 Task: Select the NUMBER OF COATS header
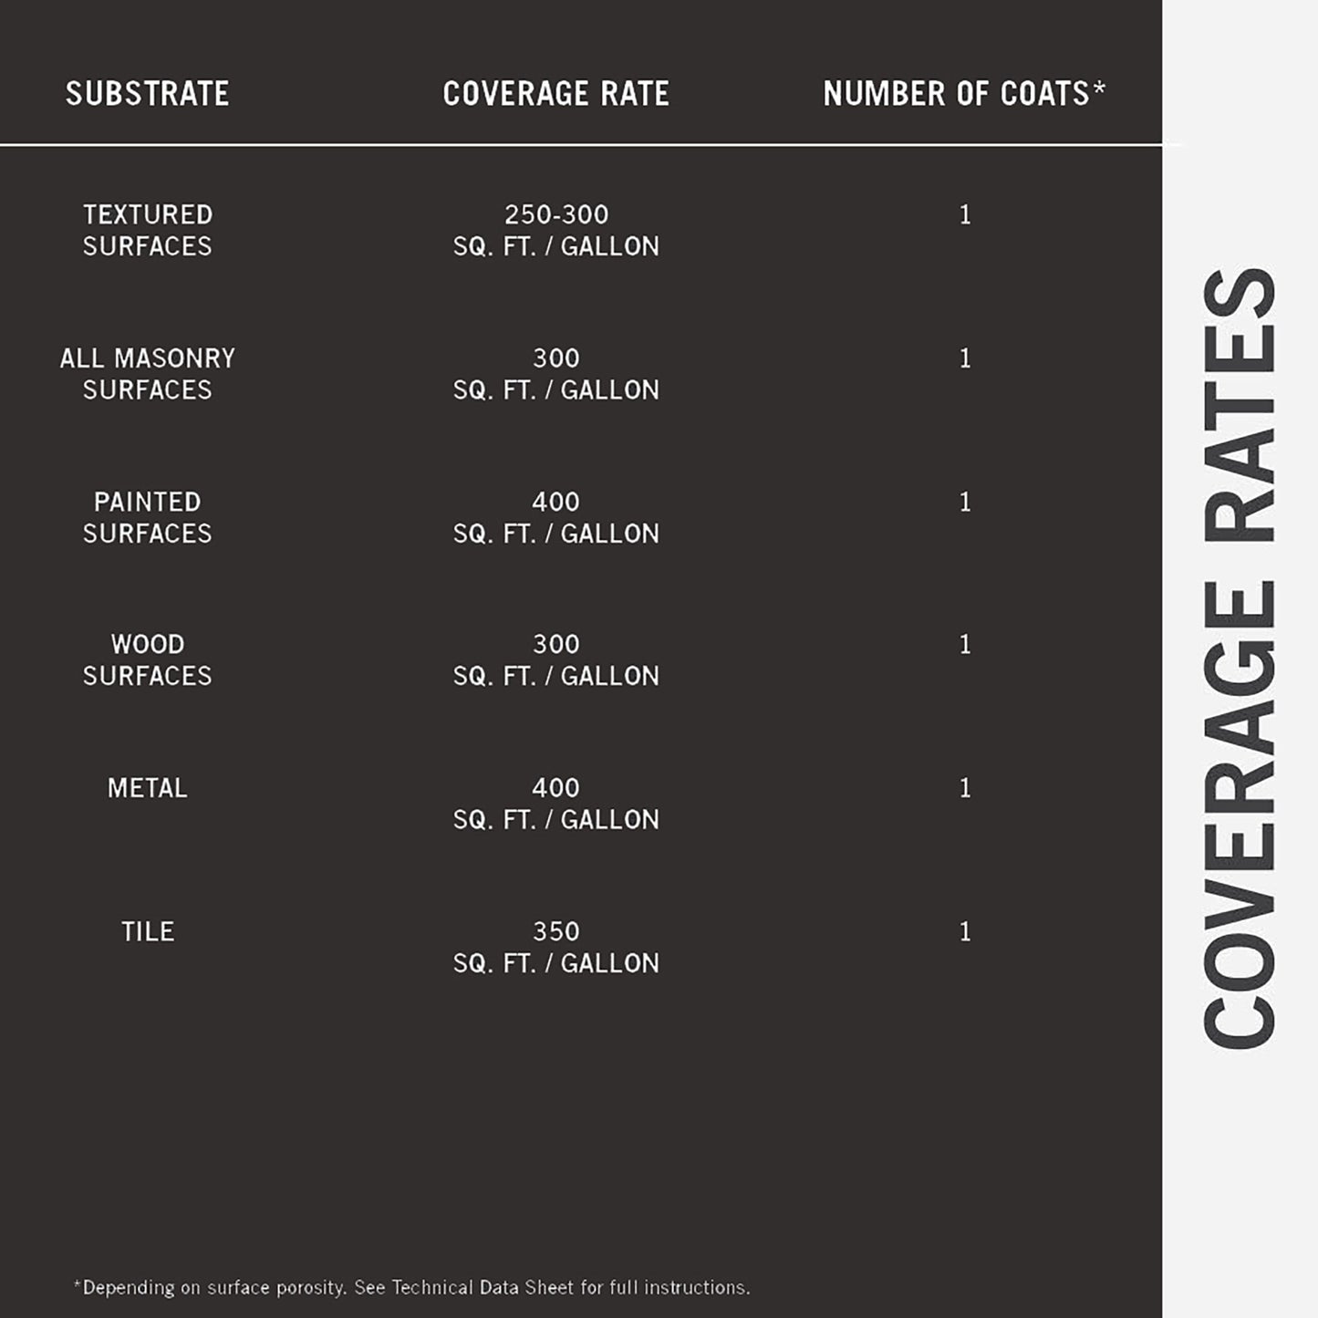963,93
